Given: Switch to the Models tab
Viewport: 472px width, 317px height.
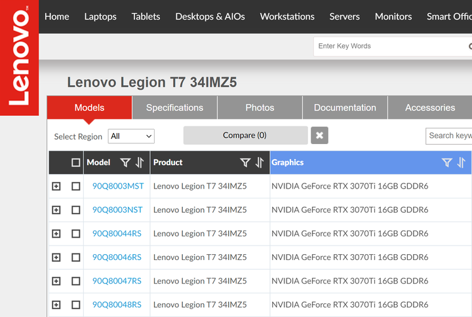Looking at the screenshot, I should 89,107.
